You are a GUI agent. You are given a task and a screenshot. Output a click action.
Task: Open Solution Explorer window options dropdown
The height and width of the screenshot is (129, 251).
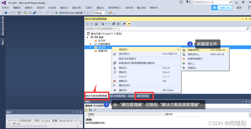pos(243,19)
